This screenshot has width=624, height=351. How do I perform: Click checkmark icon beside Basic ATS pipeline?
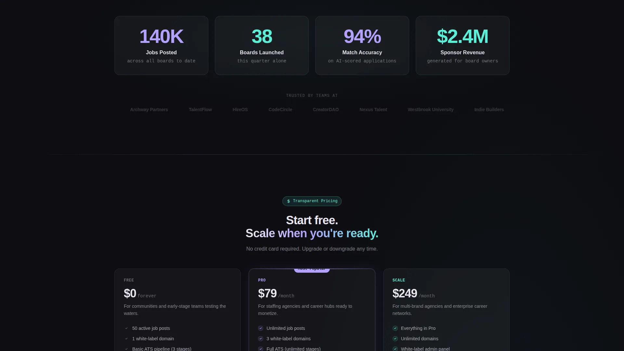point(126,349)
